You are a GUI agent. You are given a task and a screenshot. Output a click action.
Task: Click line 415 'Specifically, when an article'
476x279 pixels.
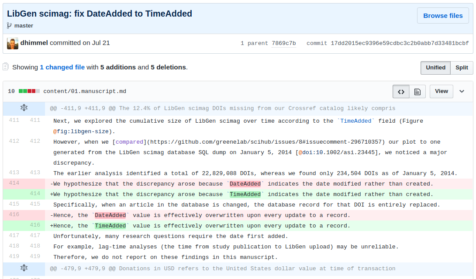(x=247, y=205)
